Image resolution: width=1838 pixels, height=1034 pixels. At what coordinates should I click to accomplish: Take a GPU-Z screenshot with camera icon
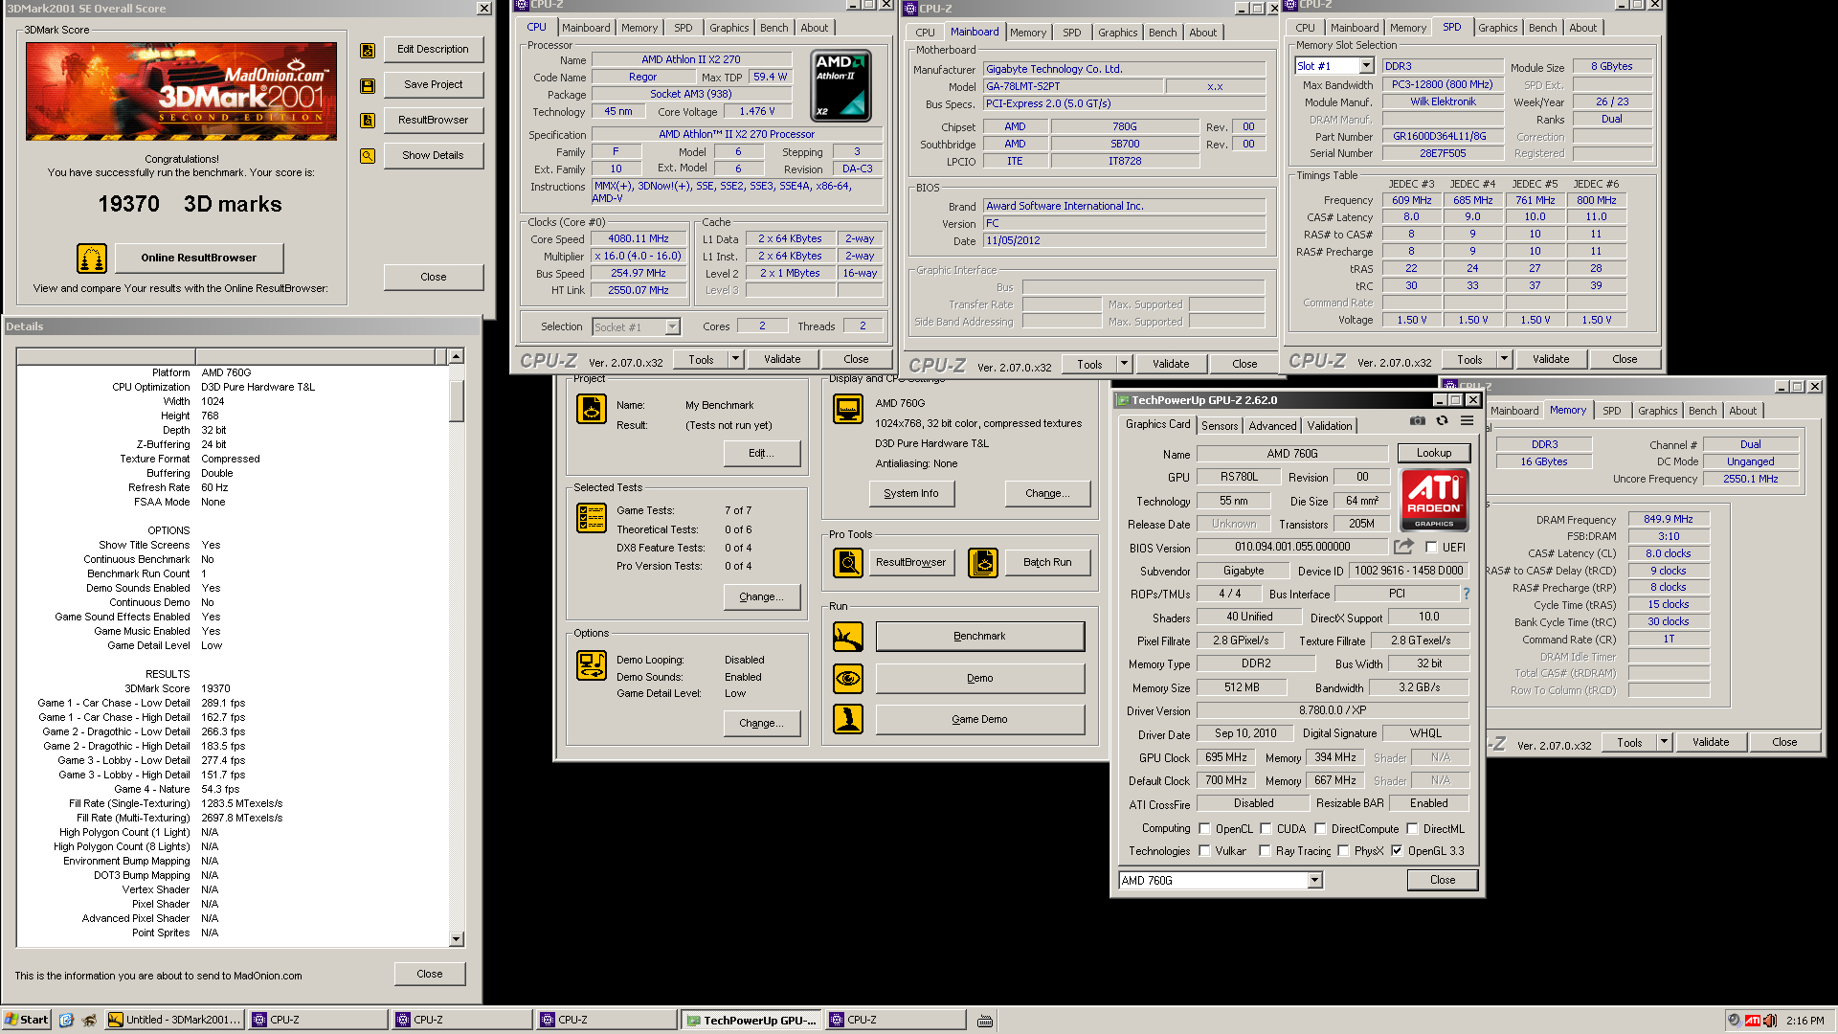1418,420
